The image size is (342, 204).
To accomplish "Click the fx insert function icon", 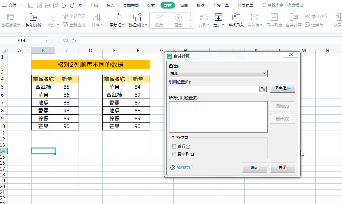I will 74,40.
